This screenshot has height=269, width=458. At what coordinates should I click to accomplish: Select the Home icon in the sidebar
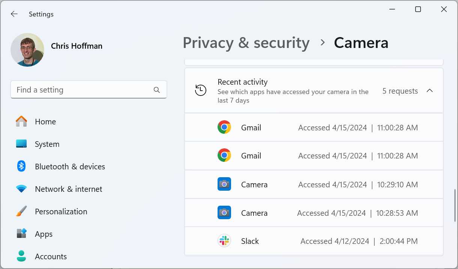(x=21, y=121)
